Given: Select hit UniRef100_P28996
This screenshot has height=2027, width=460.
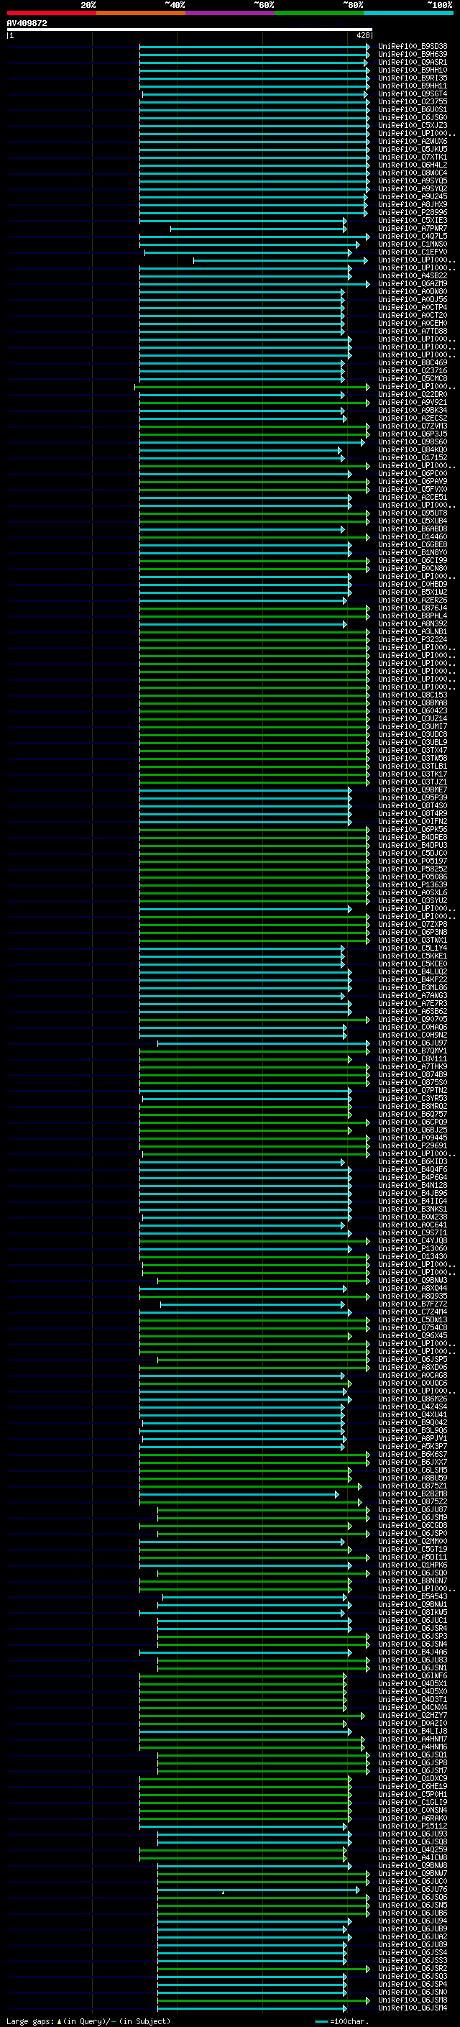Looking at the screenshot, I should point(413,212).
